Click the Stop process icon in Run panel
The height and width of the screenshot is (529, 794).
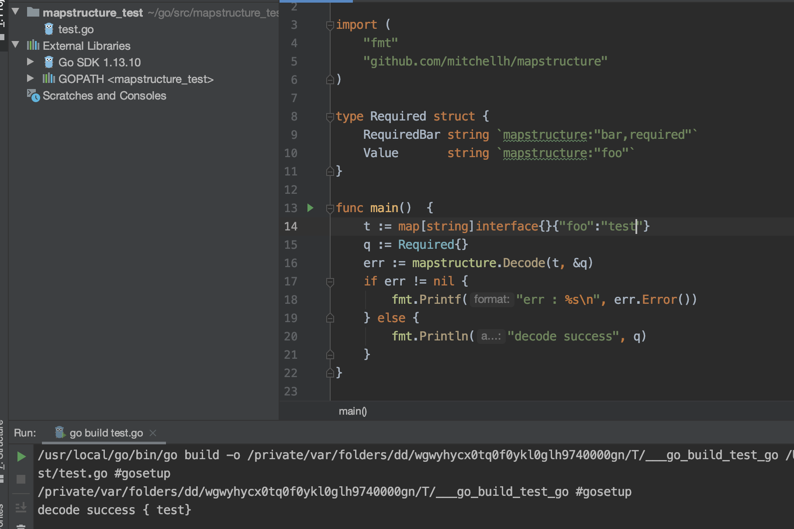coord(21,479)
